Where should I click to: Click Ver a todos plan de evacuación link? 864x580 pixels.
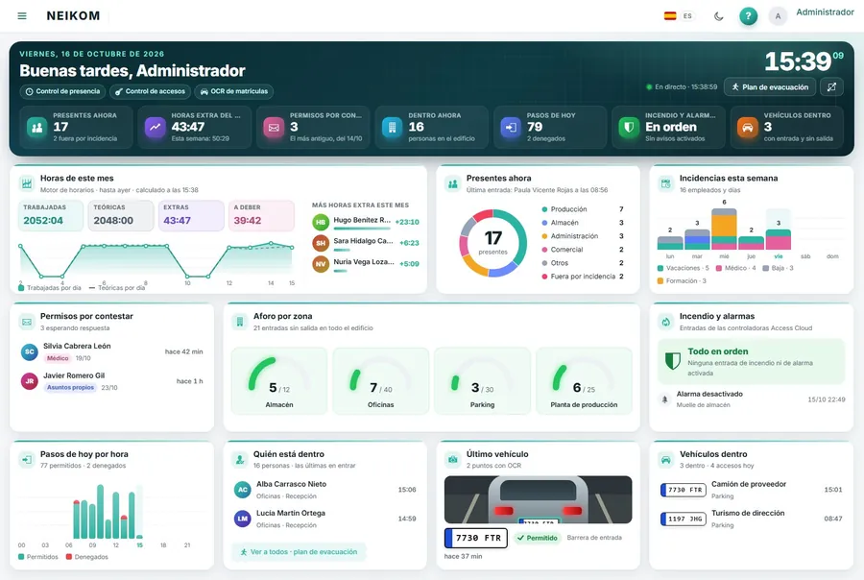point(299,552)
